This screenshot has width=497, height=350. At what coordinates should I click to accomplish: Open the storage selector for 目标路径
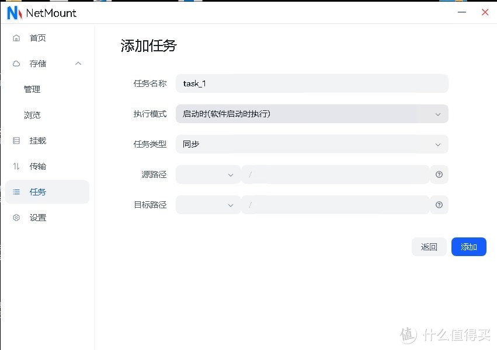click(207, 205)
